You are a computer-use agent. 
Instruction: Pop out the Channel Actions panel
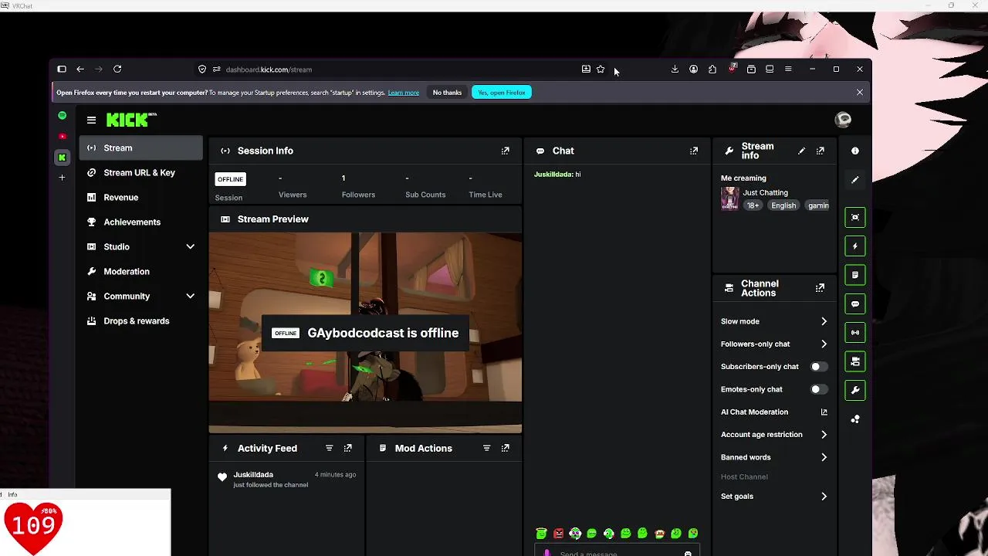pos(820,288)
